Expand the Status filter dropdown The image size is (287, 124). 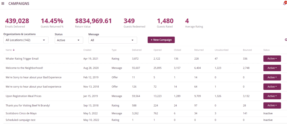pos(69,40)
